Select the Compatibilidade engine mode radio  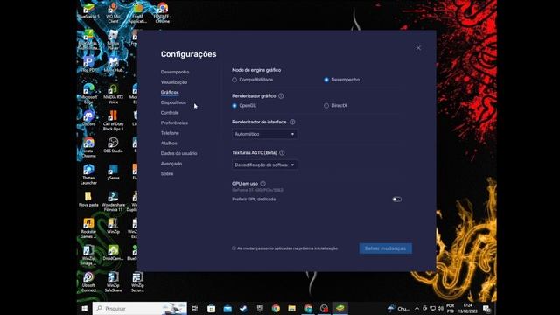coord(234,80)
